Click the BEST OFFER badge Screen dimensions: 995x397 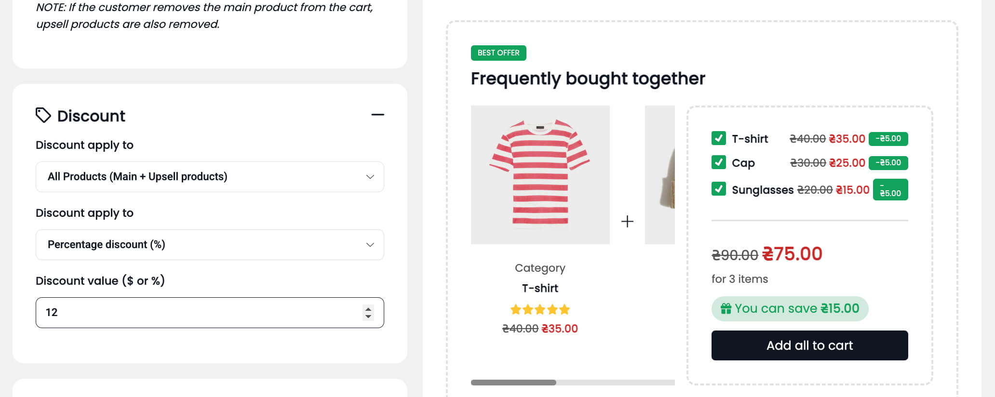[x=498, y=53]
